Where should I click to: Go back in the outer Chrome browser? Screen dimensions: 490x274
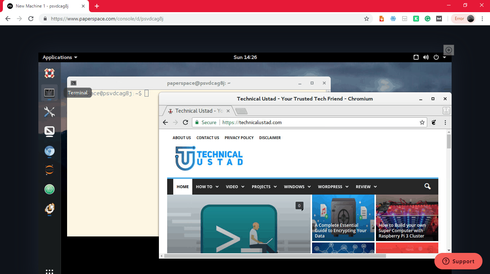pos(8,19)
